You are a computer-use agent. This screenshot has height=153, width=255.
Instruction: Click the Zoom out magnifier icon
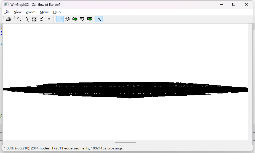27,19
